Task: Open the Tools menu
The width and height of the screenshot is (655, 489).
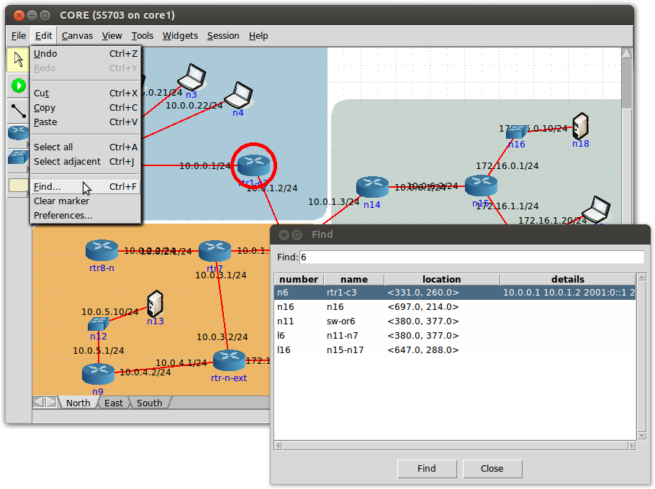Action: (x=143, y=36)
